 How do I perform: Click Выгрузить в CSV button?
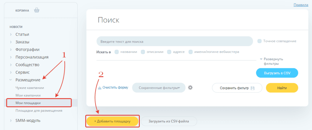pos(277,73)
